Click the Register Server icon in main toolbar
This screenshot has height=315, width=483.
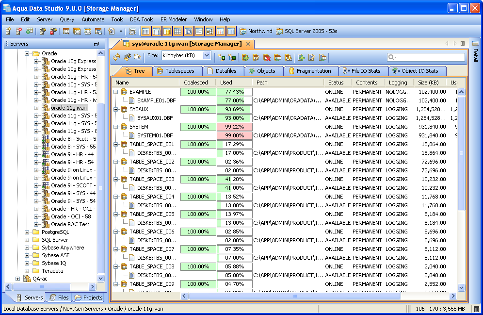point(8,31)
